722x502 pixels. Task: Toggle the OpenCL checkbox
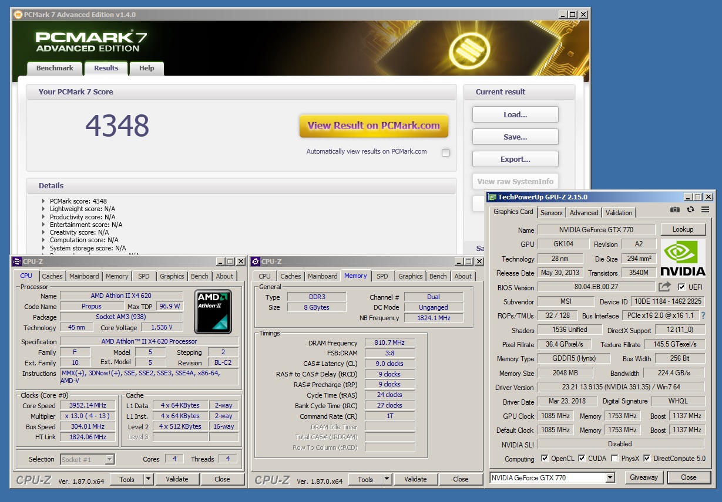[x=545, y=458]
